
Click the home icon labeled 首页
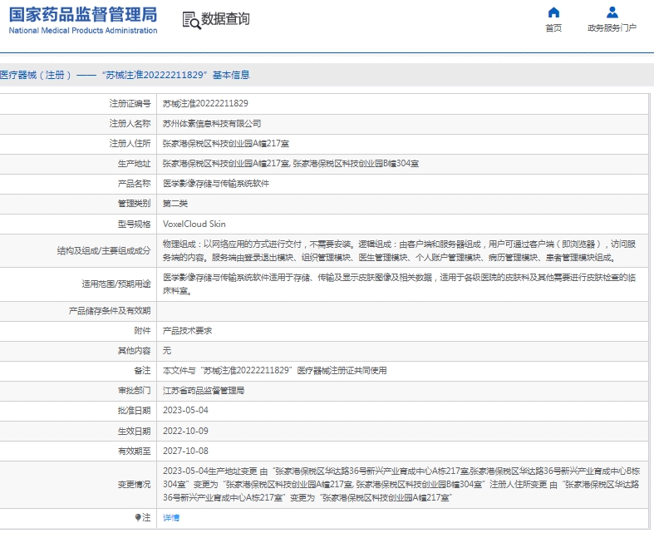553,12
